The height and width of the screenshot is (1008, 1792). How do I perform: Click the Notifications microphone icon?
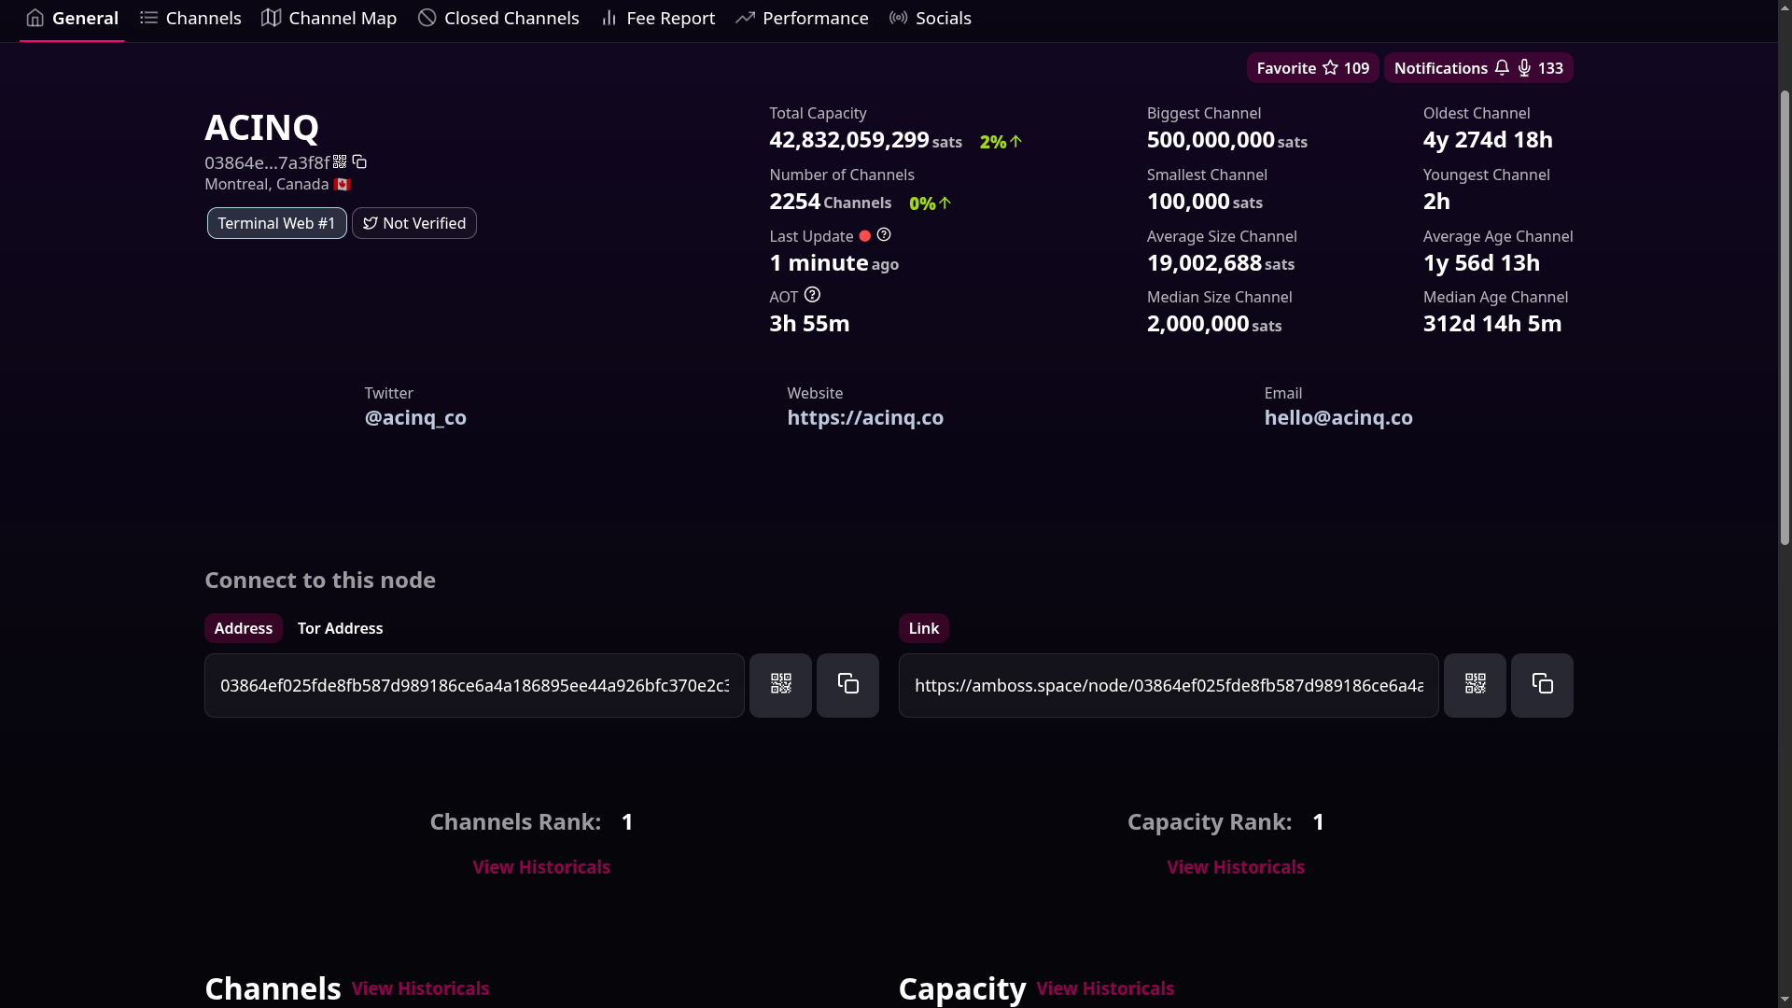pyautogui.click(x=1524, y=68)
